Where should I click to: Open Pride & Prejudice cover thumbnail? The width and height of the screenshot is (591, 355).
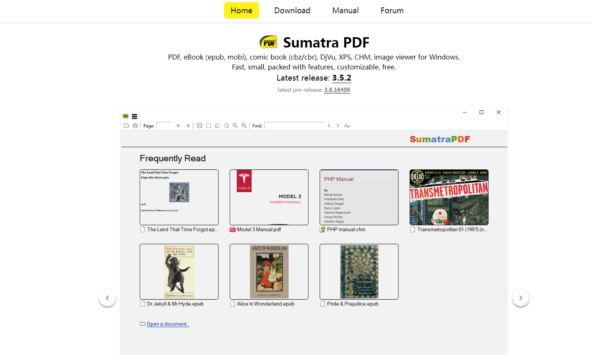[x=359, y=272]
